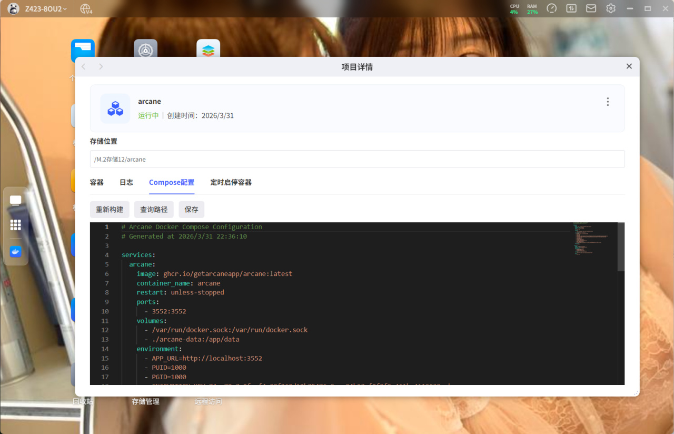Open the speed gauge icon in top bar
Viewport: 674px width, 434px height.
click(551, 8)
